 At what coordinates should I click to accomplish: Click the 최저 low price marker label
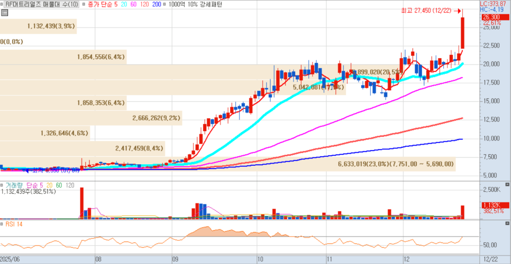53,169
